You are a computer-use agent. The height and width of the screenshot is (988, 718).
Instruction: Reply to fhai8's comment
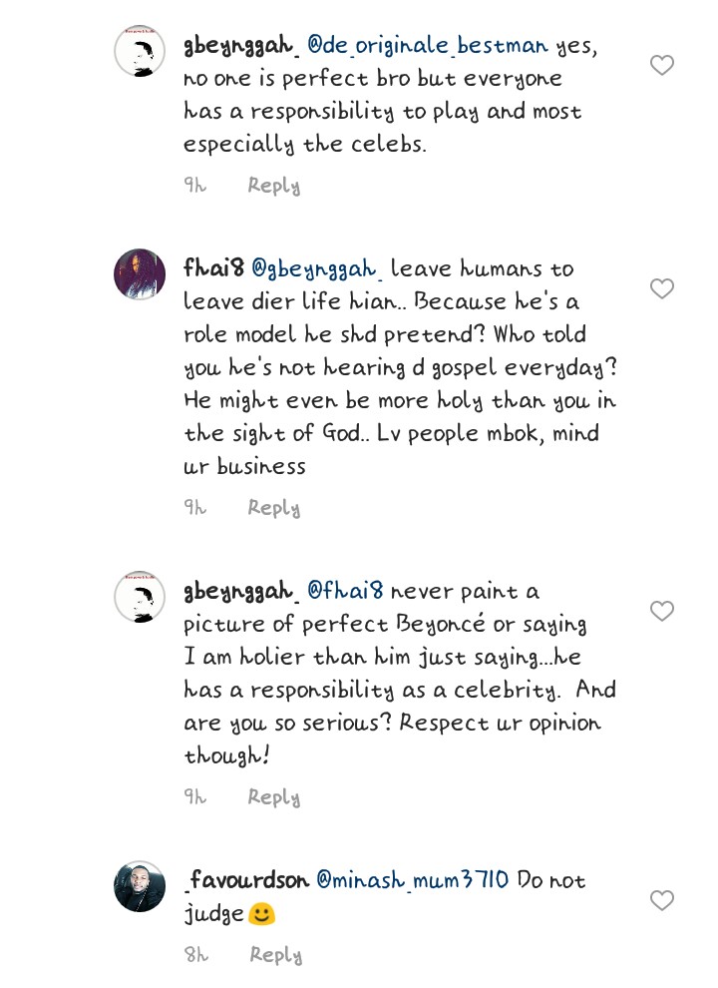(x=274, y=508)
